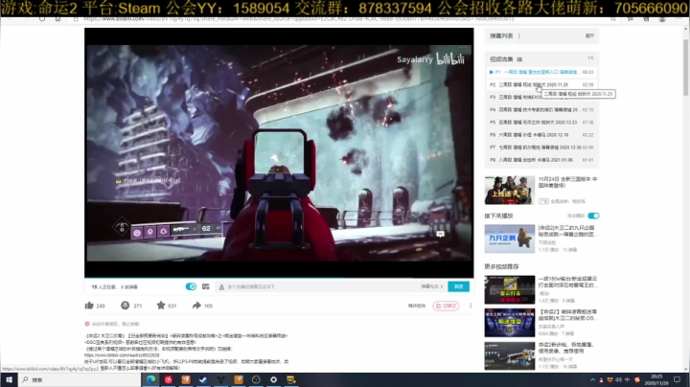690x387 pixels.
Task: Click the like thumbs-up icon (249)
Action: pyautogui.click(x=89, y=306)
